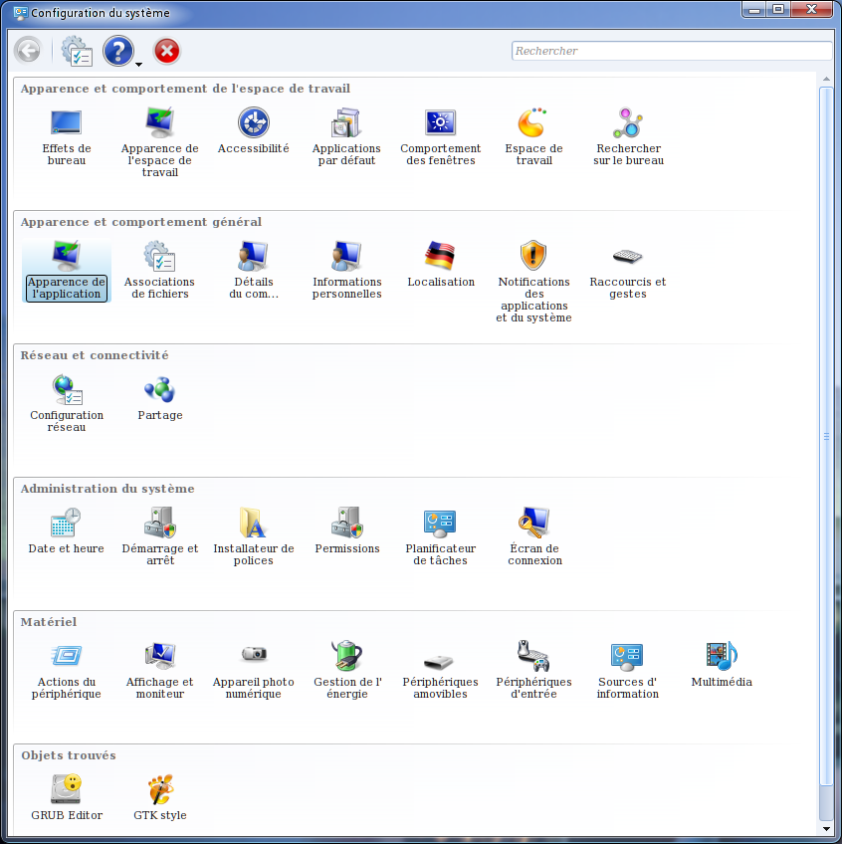Open Notifications des applications et du système
The height and width of the screenshot is (844, 842).
[534, 282]
